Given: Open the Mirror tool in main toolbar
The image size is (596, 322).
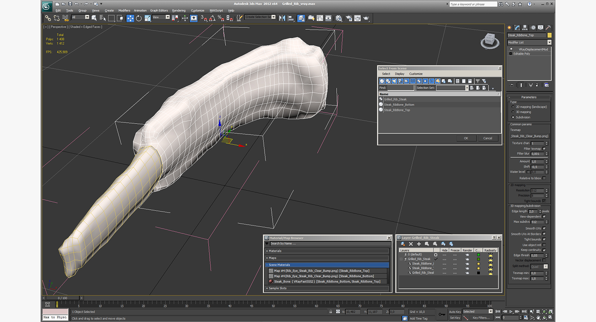Looking at the screenshot, I should 282,18.
